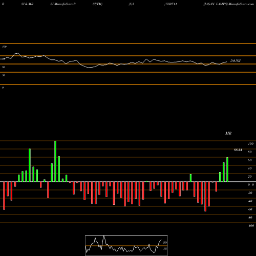Viewport: 256px width, 256px height.
Task: Click the 'SI MunafaSutraR' header text
Action: point(63,4)
